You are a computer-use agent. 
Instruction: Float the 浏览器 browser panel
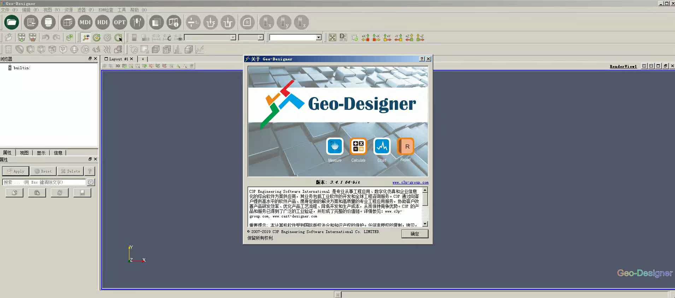(90, 59)
